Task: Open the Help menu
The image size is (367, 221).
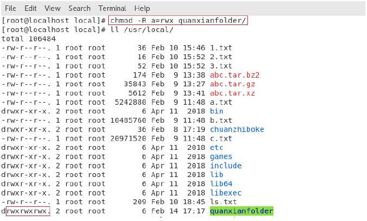Action: coord(142,9)
